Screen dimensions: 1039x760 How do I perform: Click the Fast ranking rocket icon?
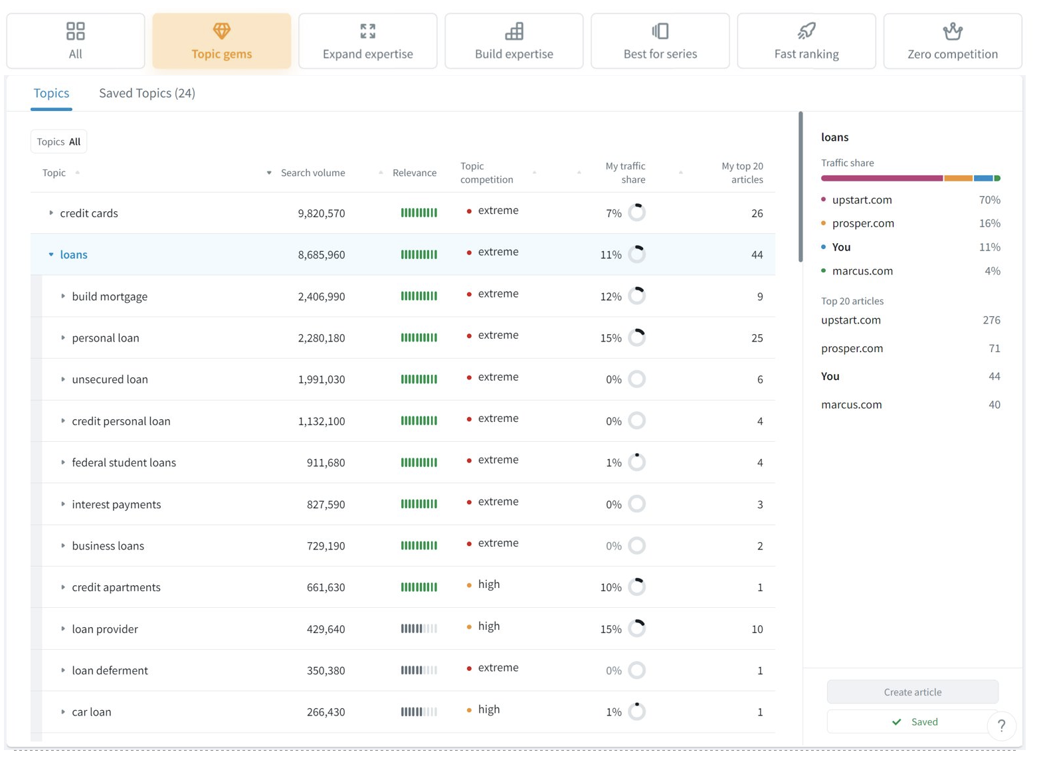pyautogui.click(x=806, y=31)
